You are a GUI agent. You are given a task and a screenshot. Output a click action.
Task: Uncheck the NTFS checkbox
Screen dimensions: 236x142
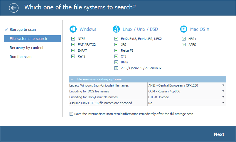pyautogui.click(x=73, y=39)
